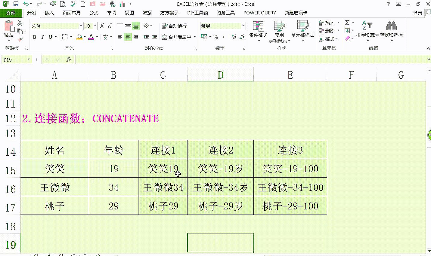Click the 文件 backstage button
This screenshot has width=431, height=256.
tap(11, 13)
